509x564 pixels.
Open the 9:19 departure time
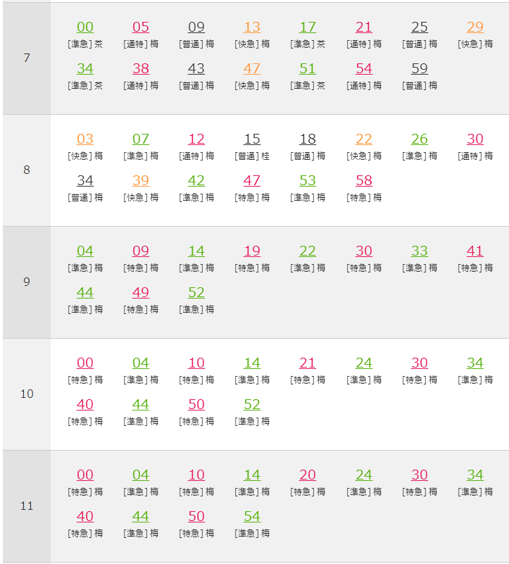click(x=252, y=251)
